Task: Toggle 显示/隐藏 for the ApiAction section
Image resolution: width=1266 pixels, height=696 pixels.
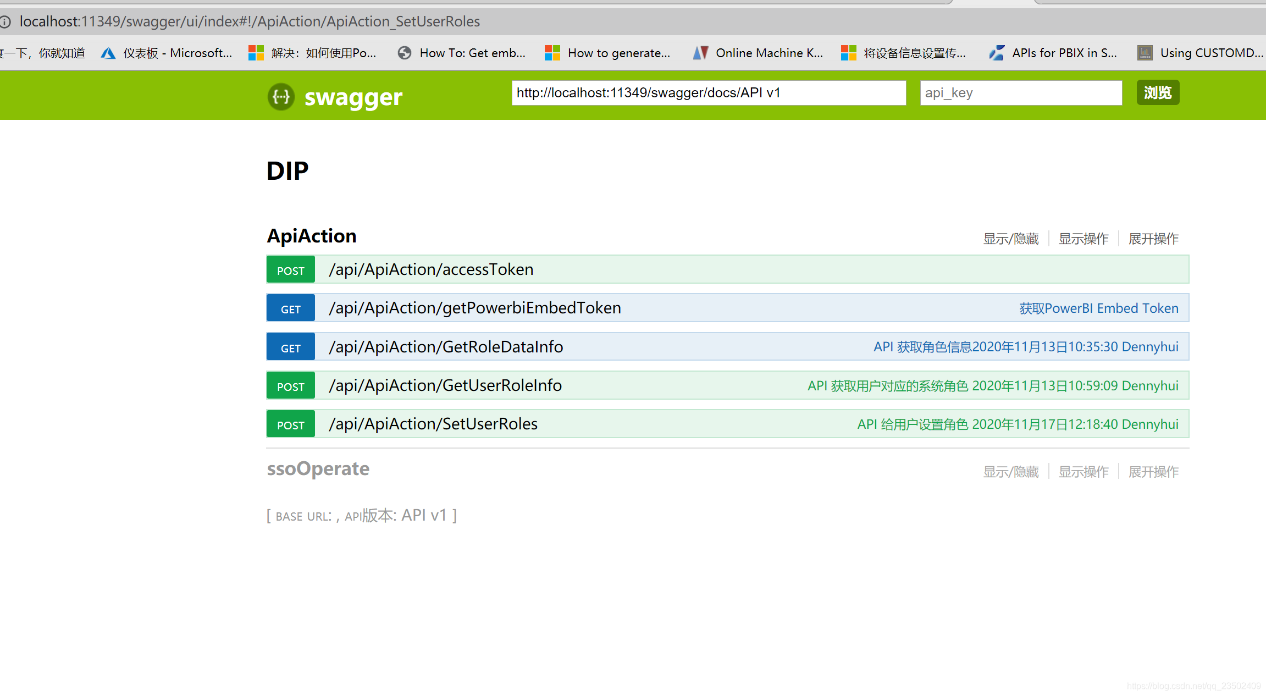Action: click(x=1010, y=238)
